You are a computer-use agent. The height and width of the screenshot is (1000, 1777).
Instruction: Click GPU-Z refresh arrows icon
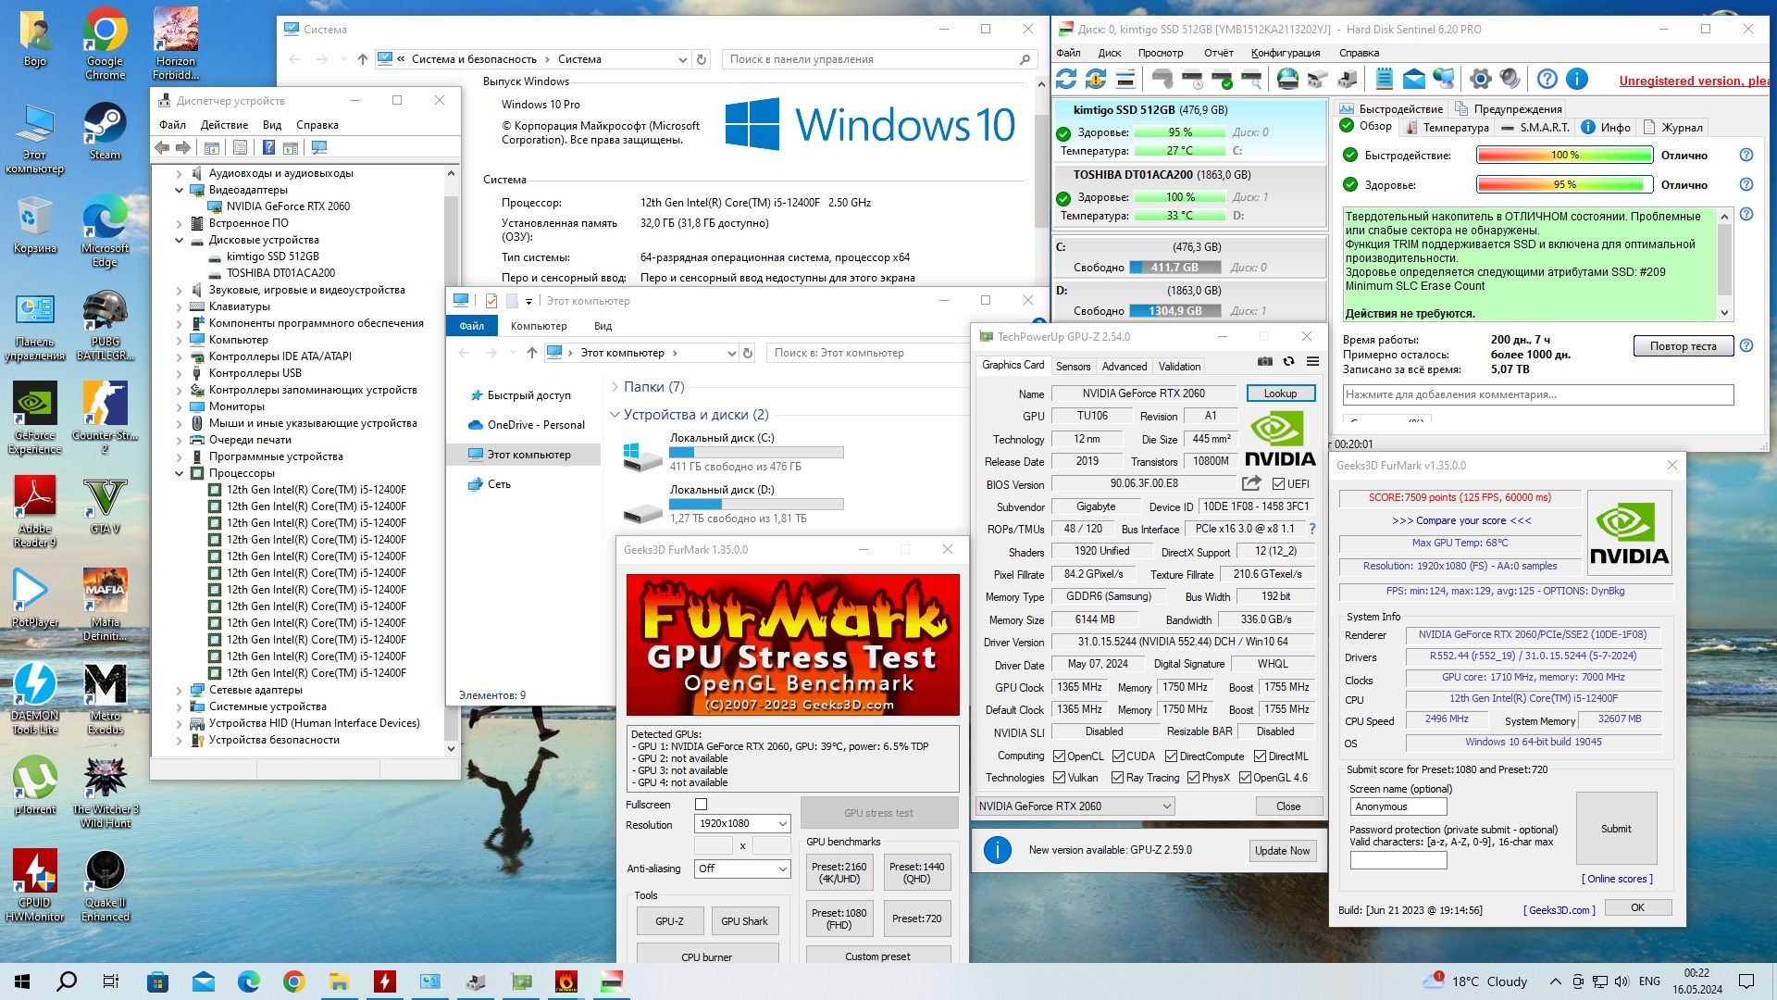1288,361
